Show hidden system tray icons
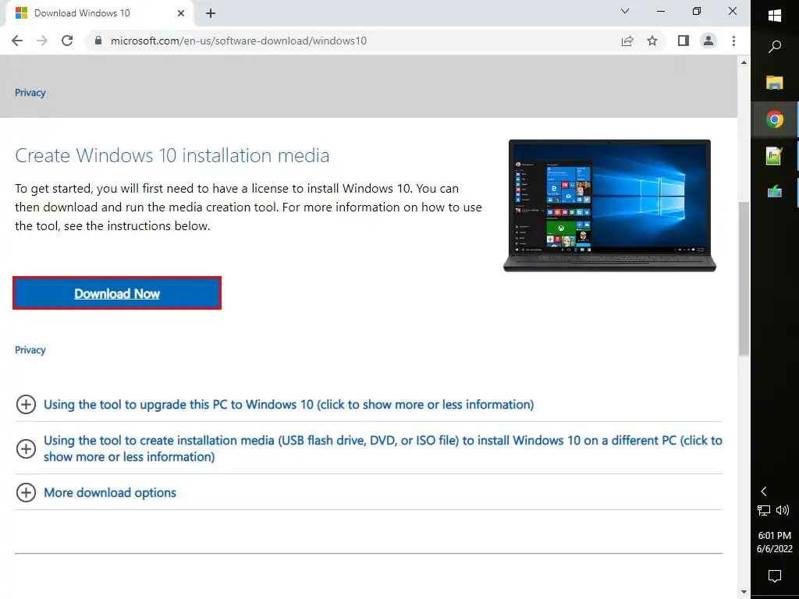This screenshot has width=799, height=599. (763, 491)
